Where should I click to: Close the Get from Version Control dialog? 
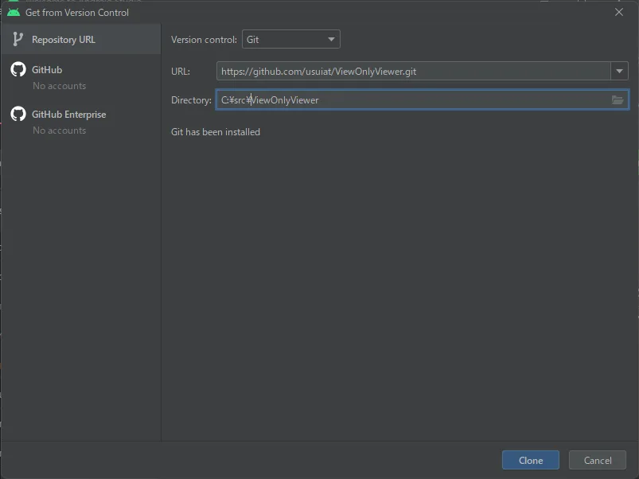click(x=619, y=13)
